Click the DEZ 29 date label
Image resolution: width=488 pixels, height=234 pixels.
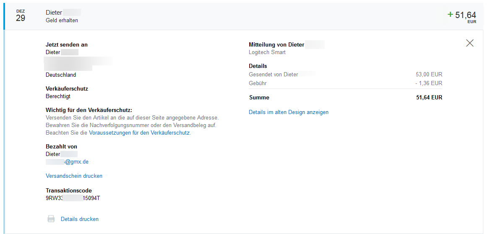click(x=21, y=16)
